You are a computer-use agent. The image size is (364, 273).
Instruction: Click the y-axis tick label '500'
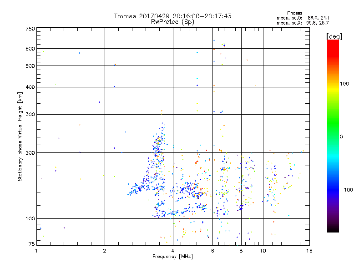click(x=30, y=66)
